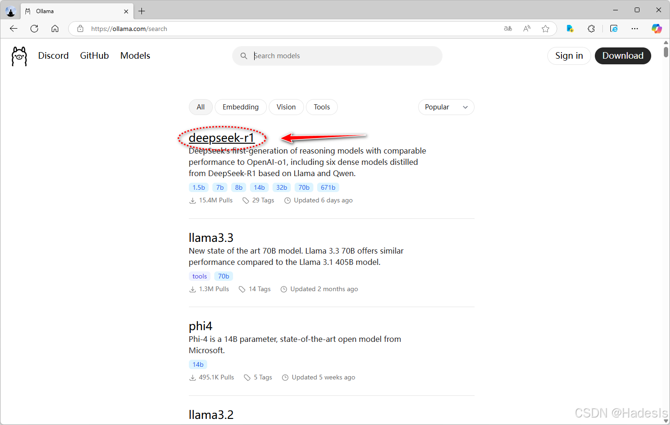This screenshot has width=670, height=425.
Task: Click the '14 Tags' text
Action: coord(260,289)
